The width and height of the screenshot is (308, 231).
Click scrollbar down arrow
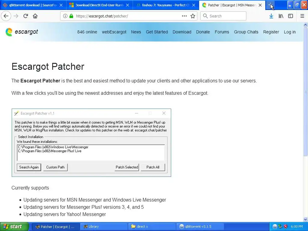305,219
